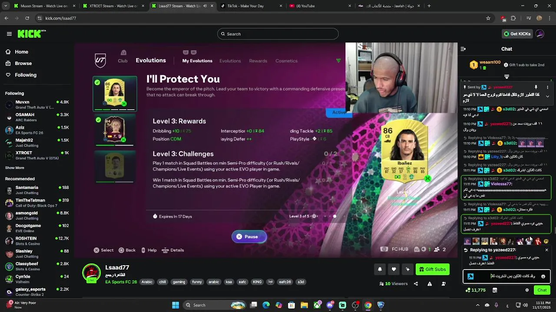The image size is (556, 312).
Task: Bookmark this page with star
Action: pyautogui.click(x=488, y=18)
